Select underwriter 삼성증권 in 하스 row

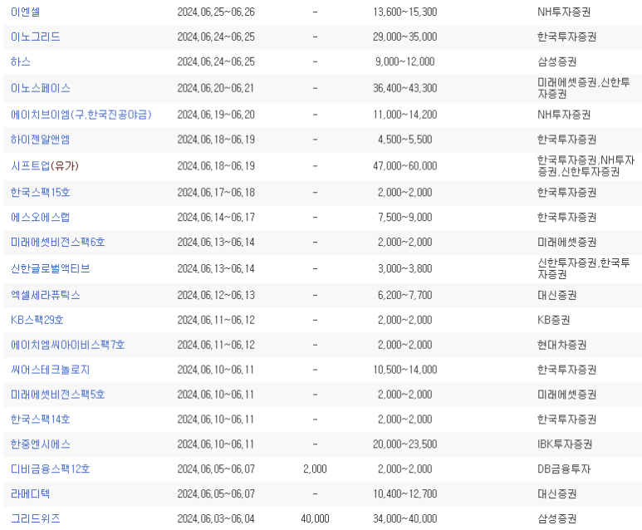(556, 61)
